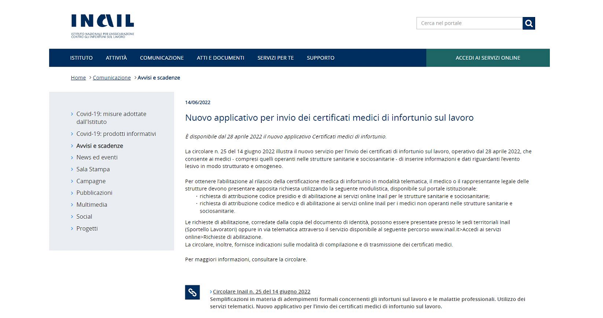Click the bullet 'richiesta di attribuzione codice medico'
This screenshot has height=318, width=603.
point(356,207)
